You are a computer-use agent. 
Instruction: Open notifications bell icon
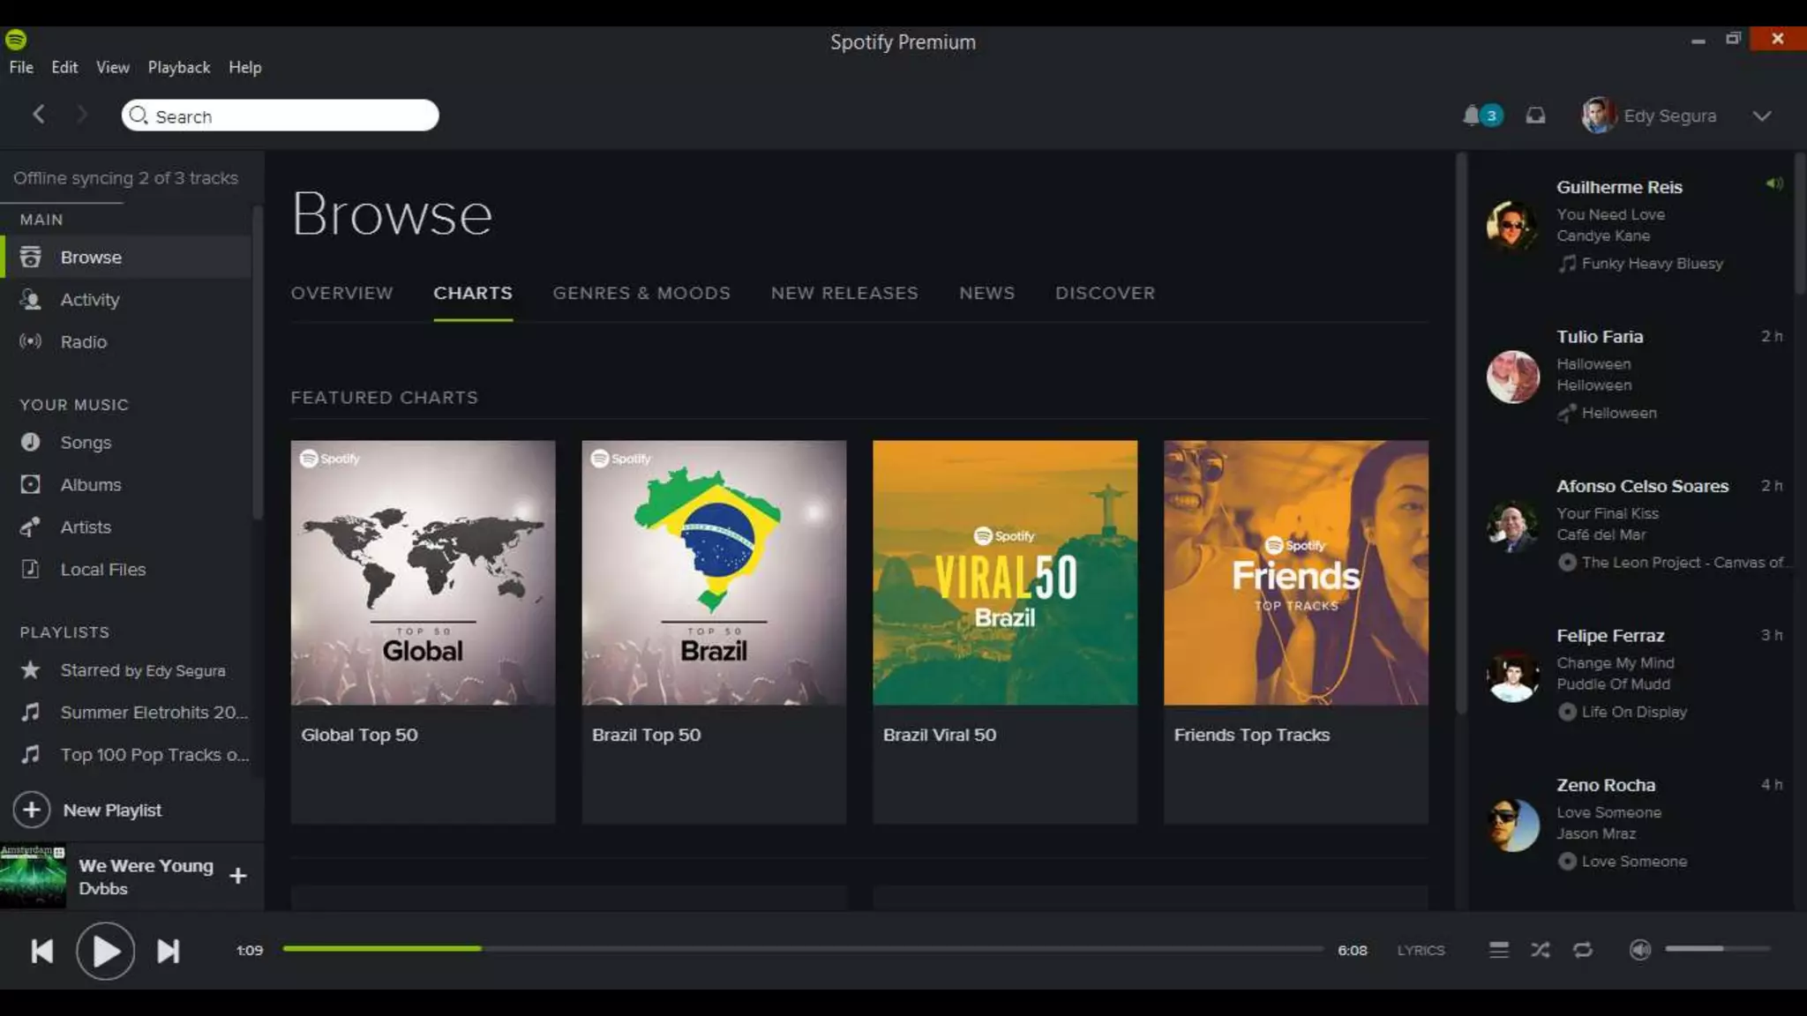pos(1472,116)
